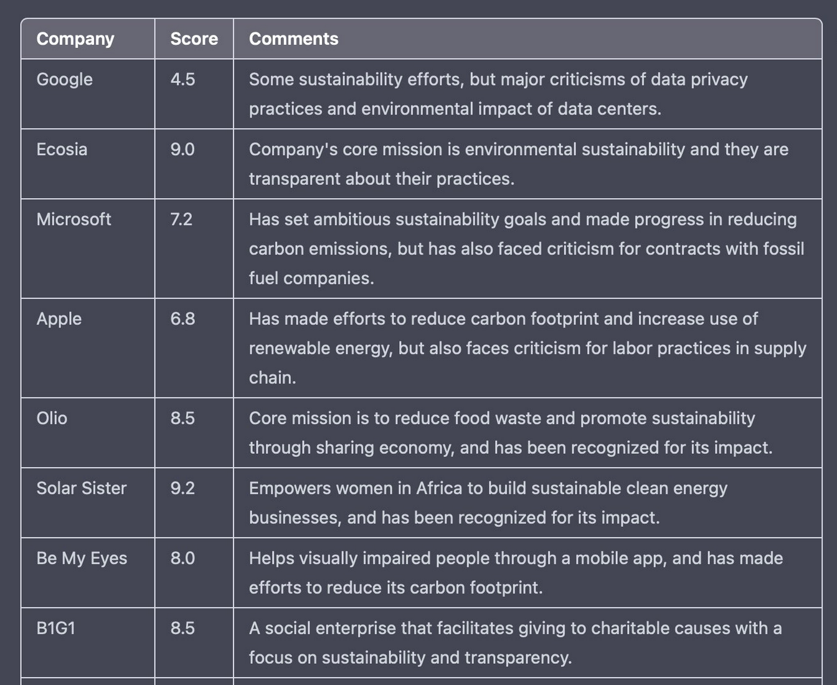Click Be My Eyes' 8.0 score
Screen dimensions: 837x685
pos(182,558)
